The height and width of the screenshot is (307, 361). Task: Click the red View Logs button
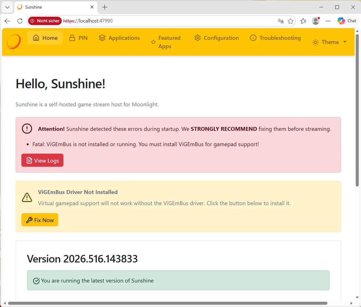[x=42, y=160]
